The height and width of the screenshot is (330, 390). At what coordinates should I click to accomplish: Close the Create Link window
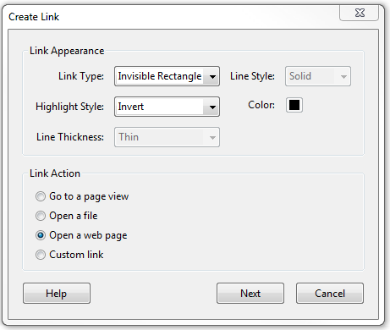(x=360, y=13)
